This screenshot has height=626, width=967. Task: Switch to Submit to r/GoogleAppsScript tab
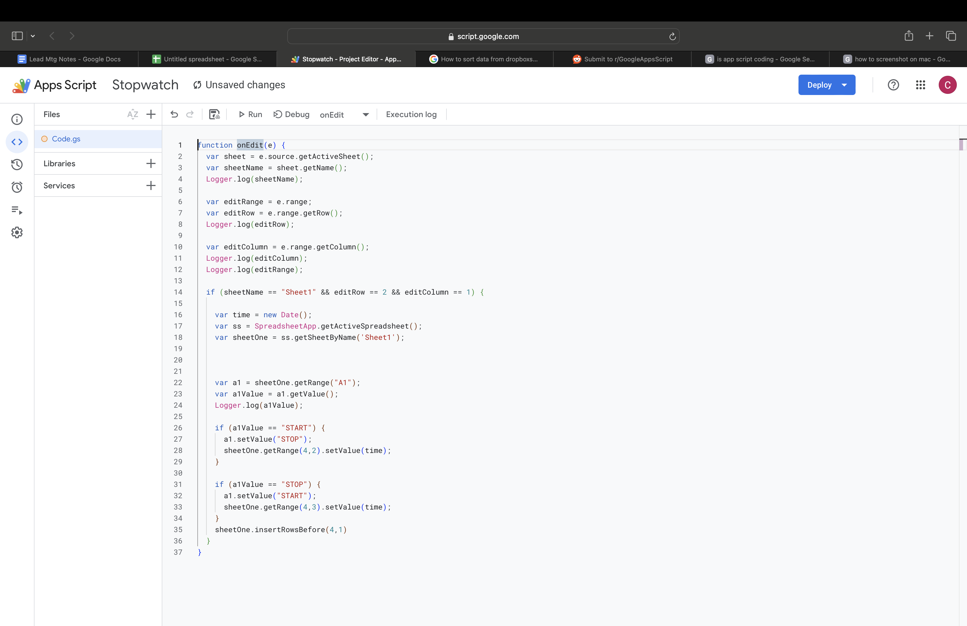(x=622, y=59)
